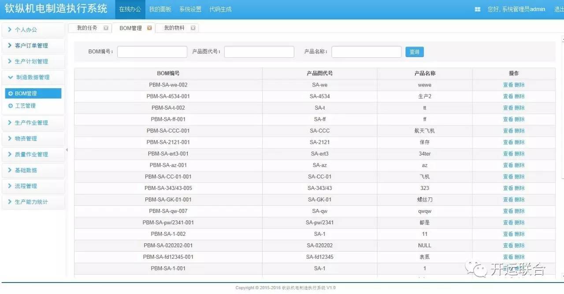Close the BOM管理 tab
The width and height of the screenshot is (564, 294).
pyautogui.click(x=149, y=28)
